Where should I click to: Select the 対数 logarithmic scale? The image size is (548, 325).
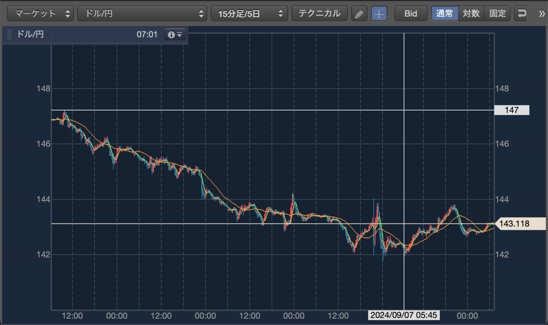tap(471, 13)
